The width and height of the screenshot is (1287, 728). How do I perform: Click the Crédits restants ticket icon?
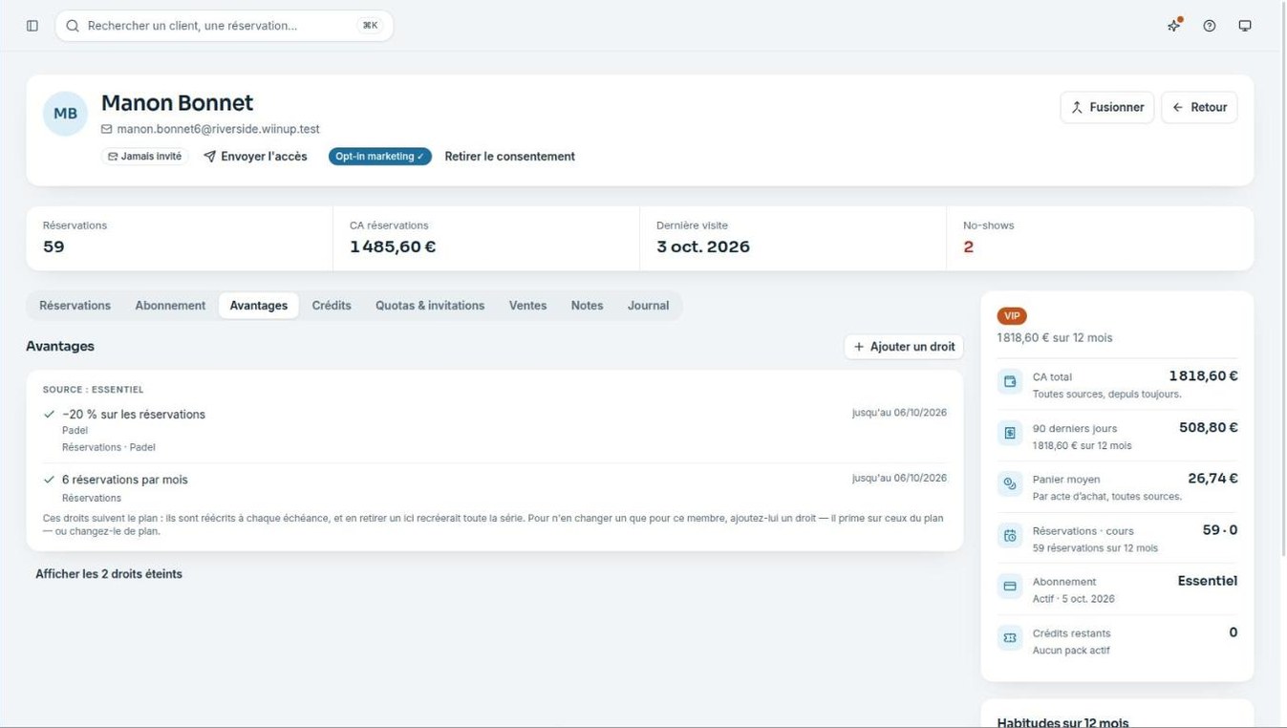pos(1010,638)
